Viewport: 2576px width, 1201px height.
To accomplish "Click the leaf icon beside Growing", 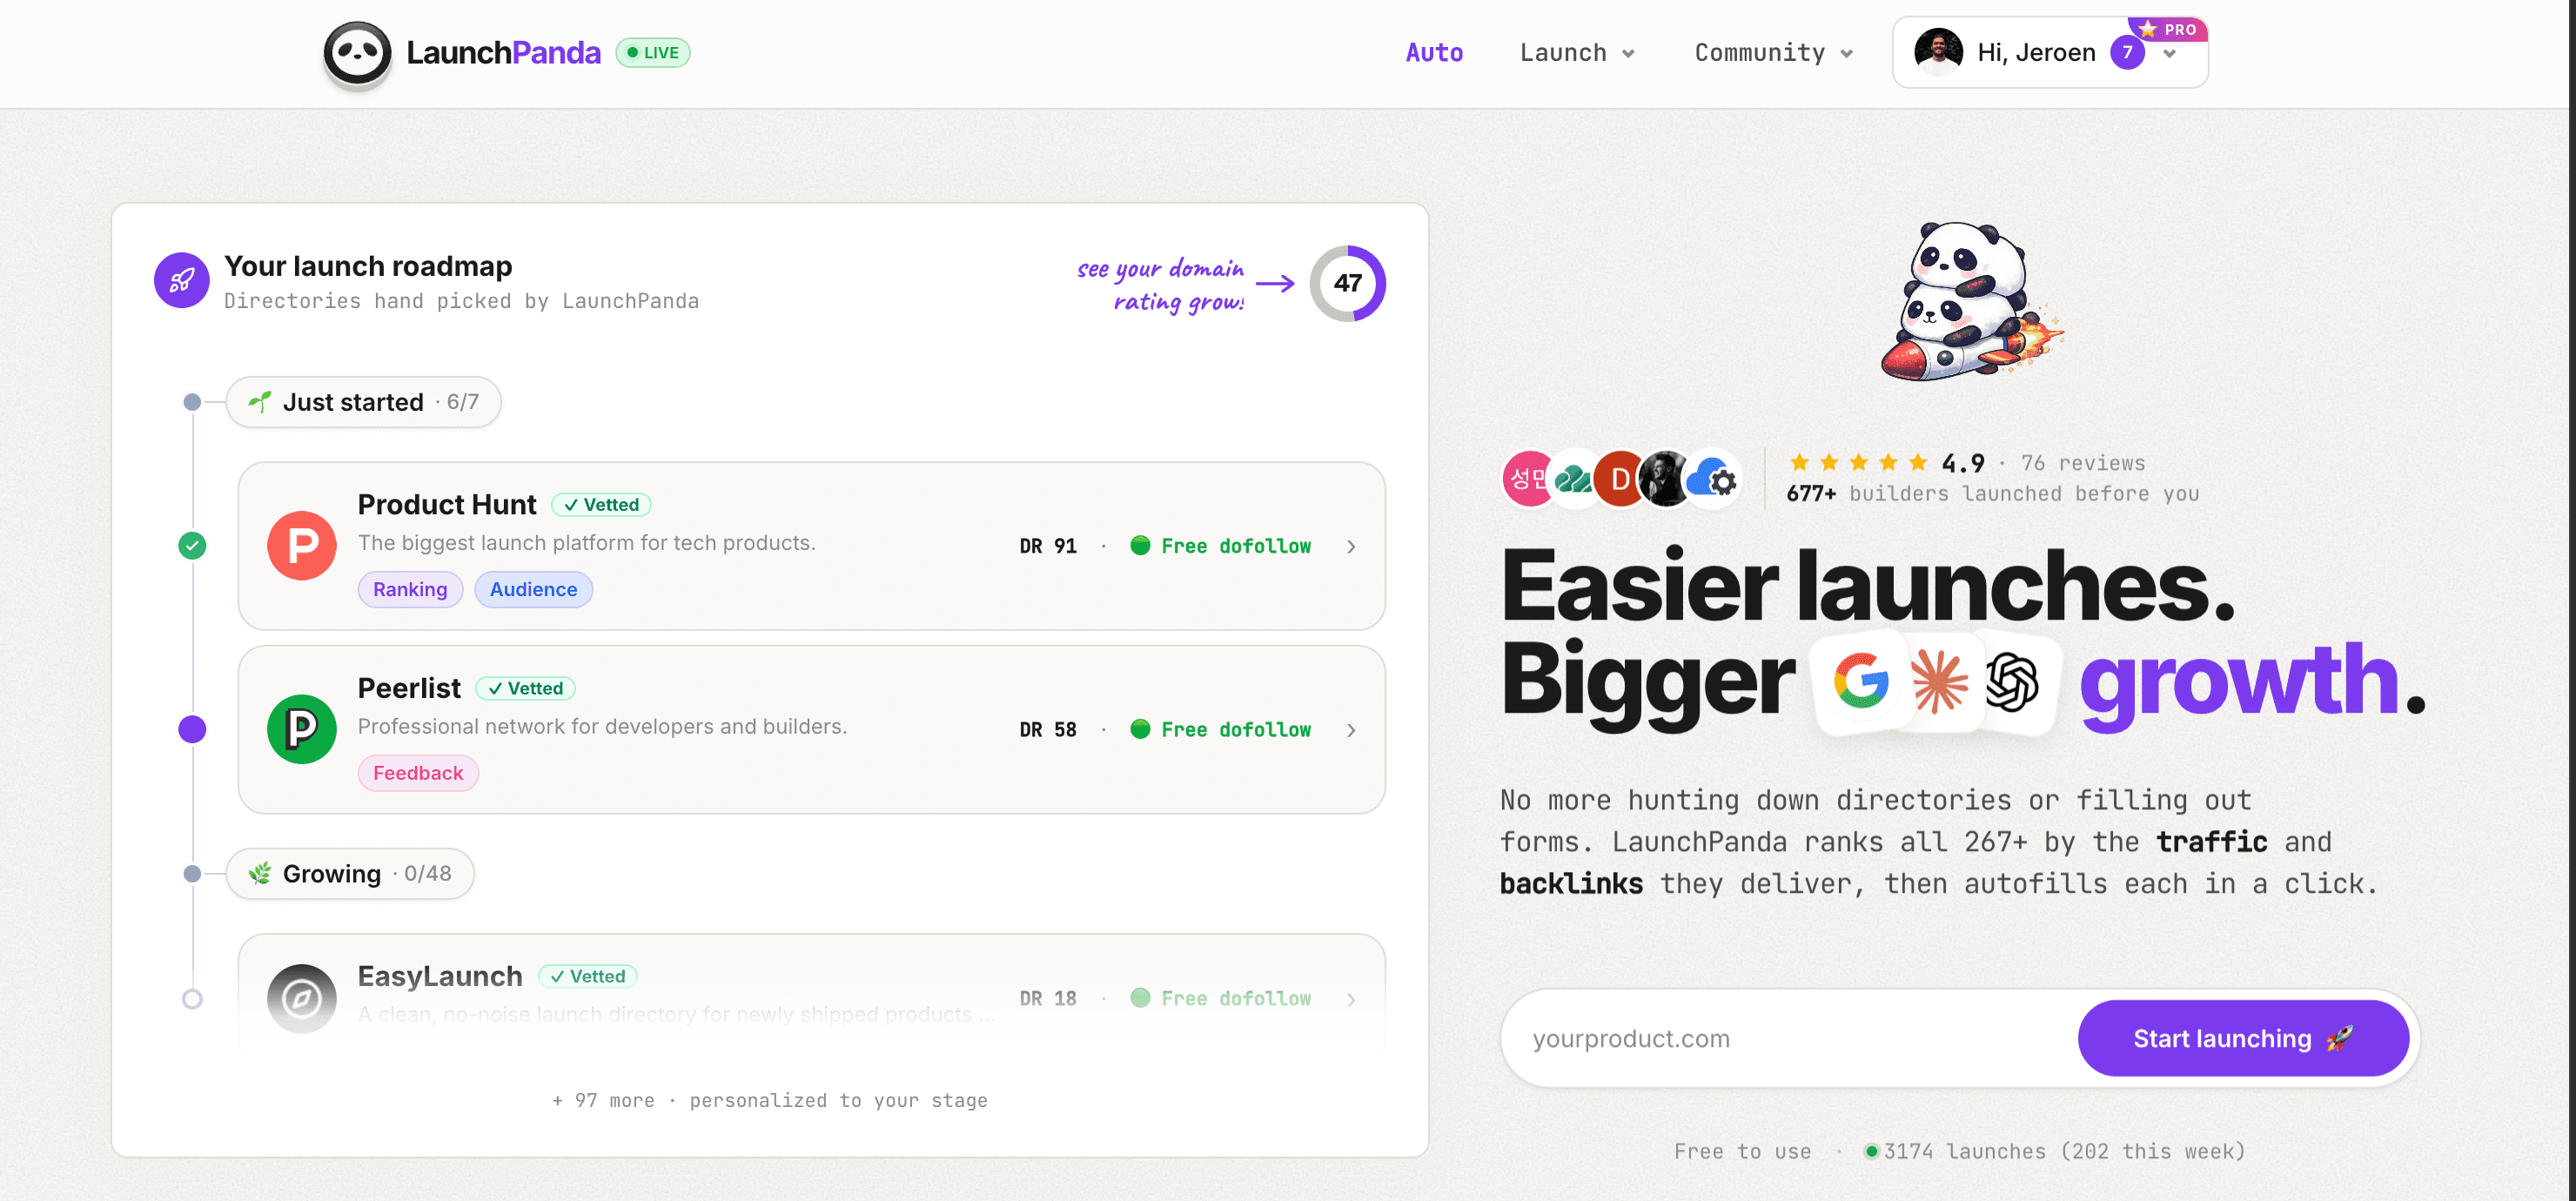I will coord(260,873).
